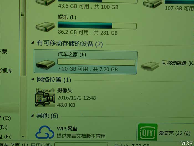
Task: Click the drive icon with 107 GB free
Action: tap(152, 4)
